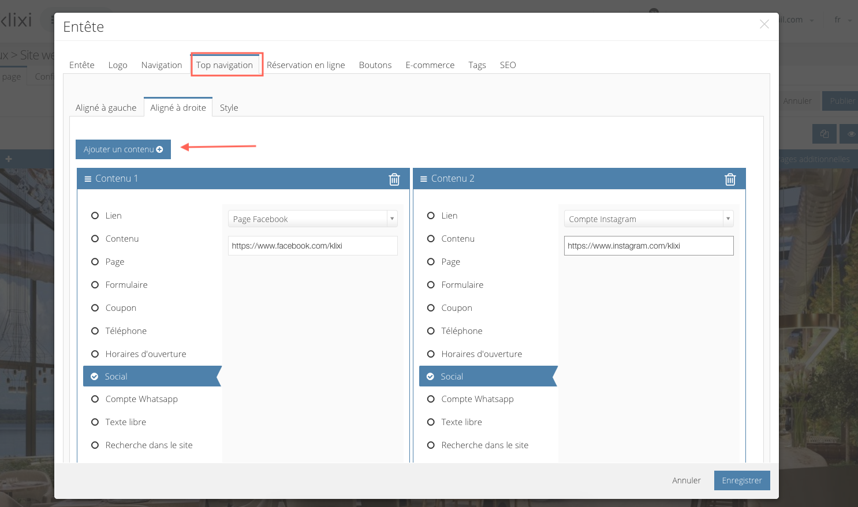
Task: Open the SEO tab
Action: (508, 65)
